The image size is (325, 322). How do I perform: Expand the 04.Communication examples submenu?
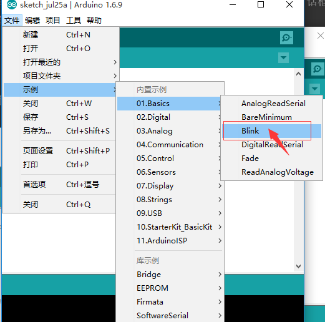pyautogui.click(x=169, y=145)
